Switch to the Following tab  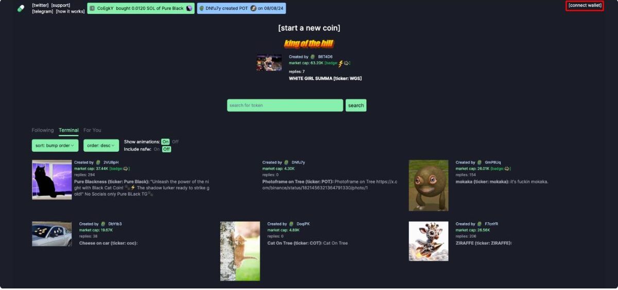pyautogui.click(x=43, y=130)
